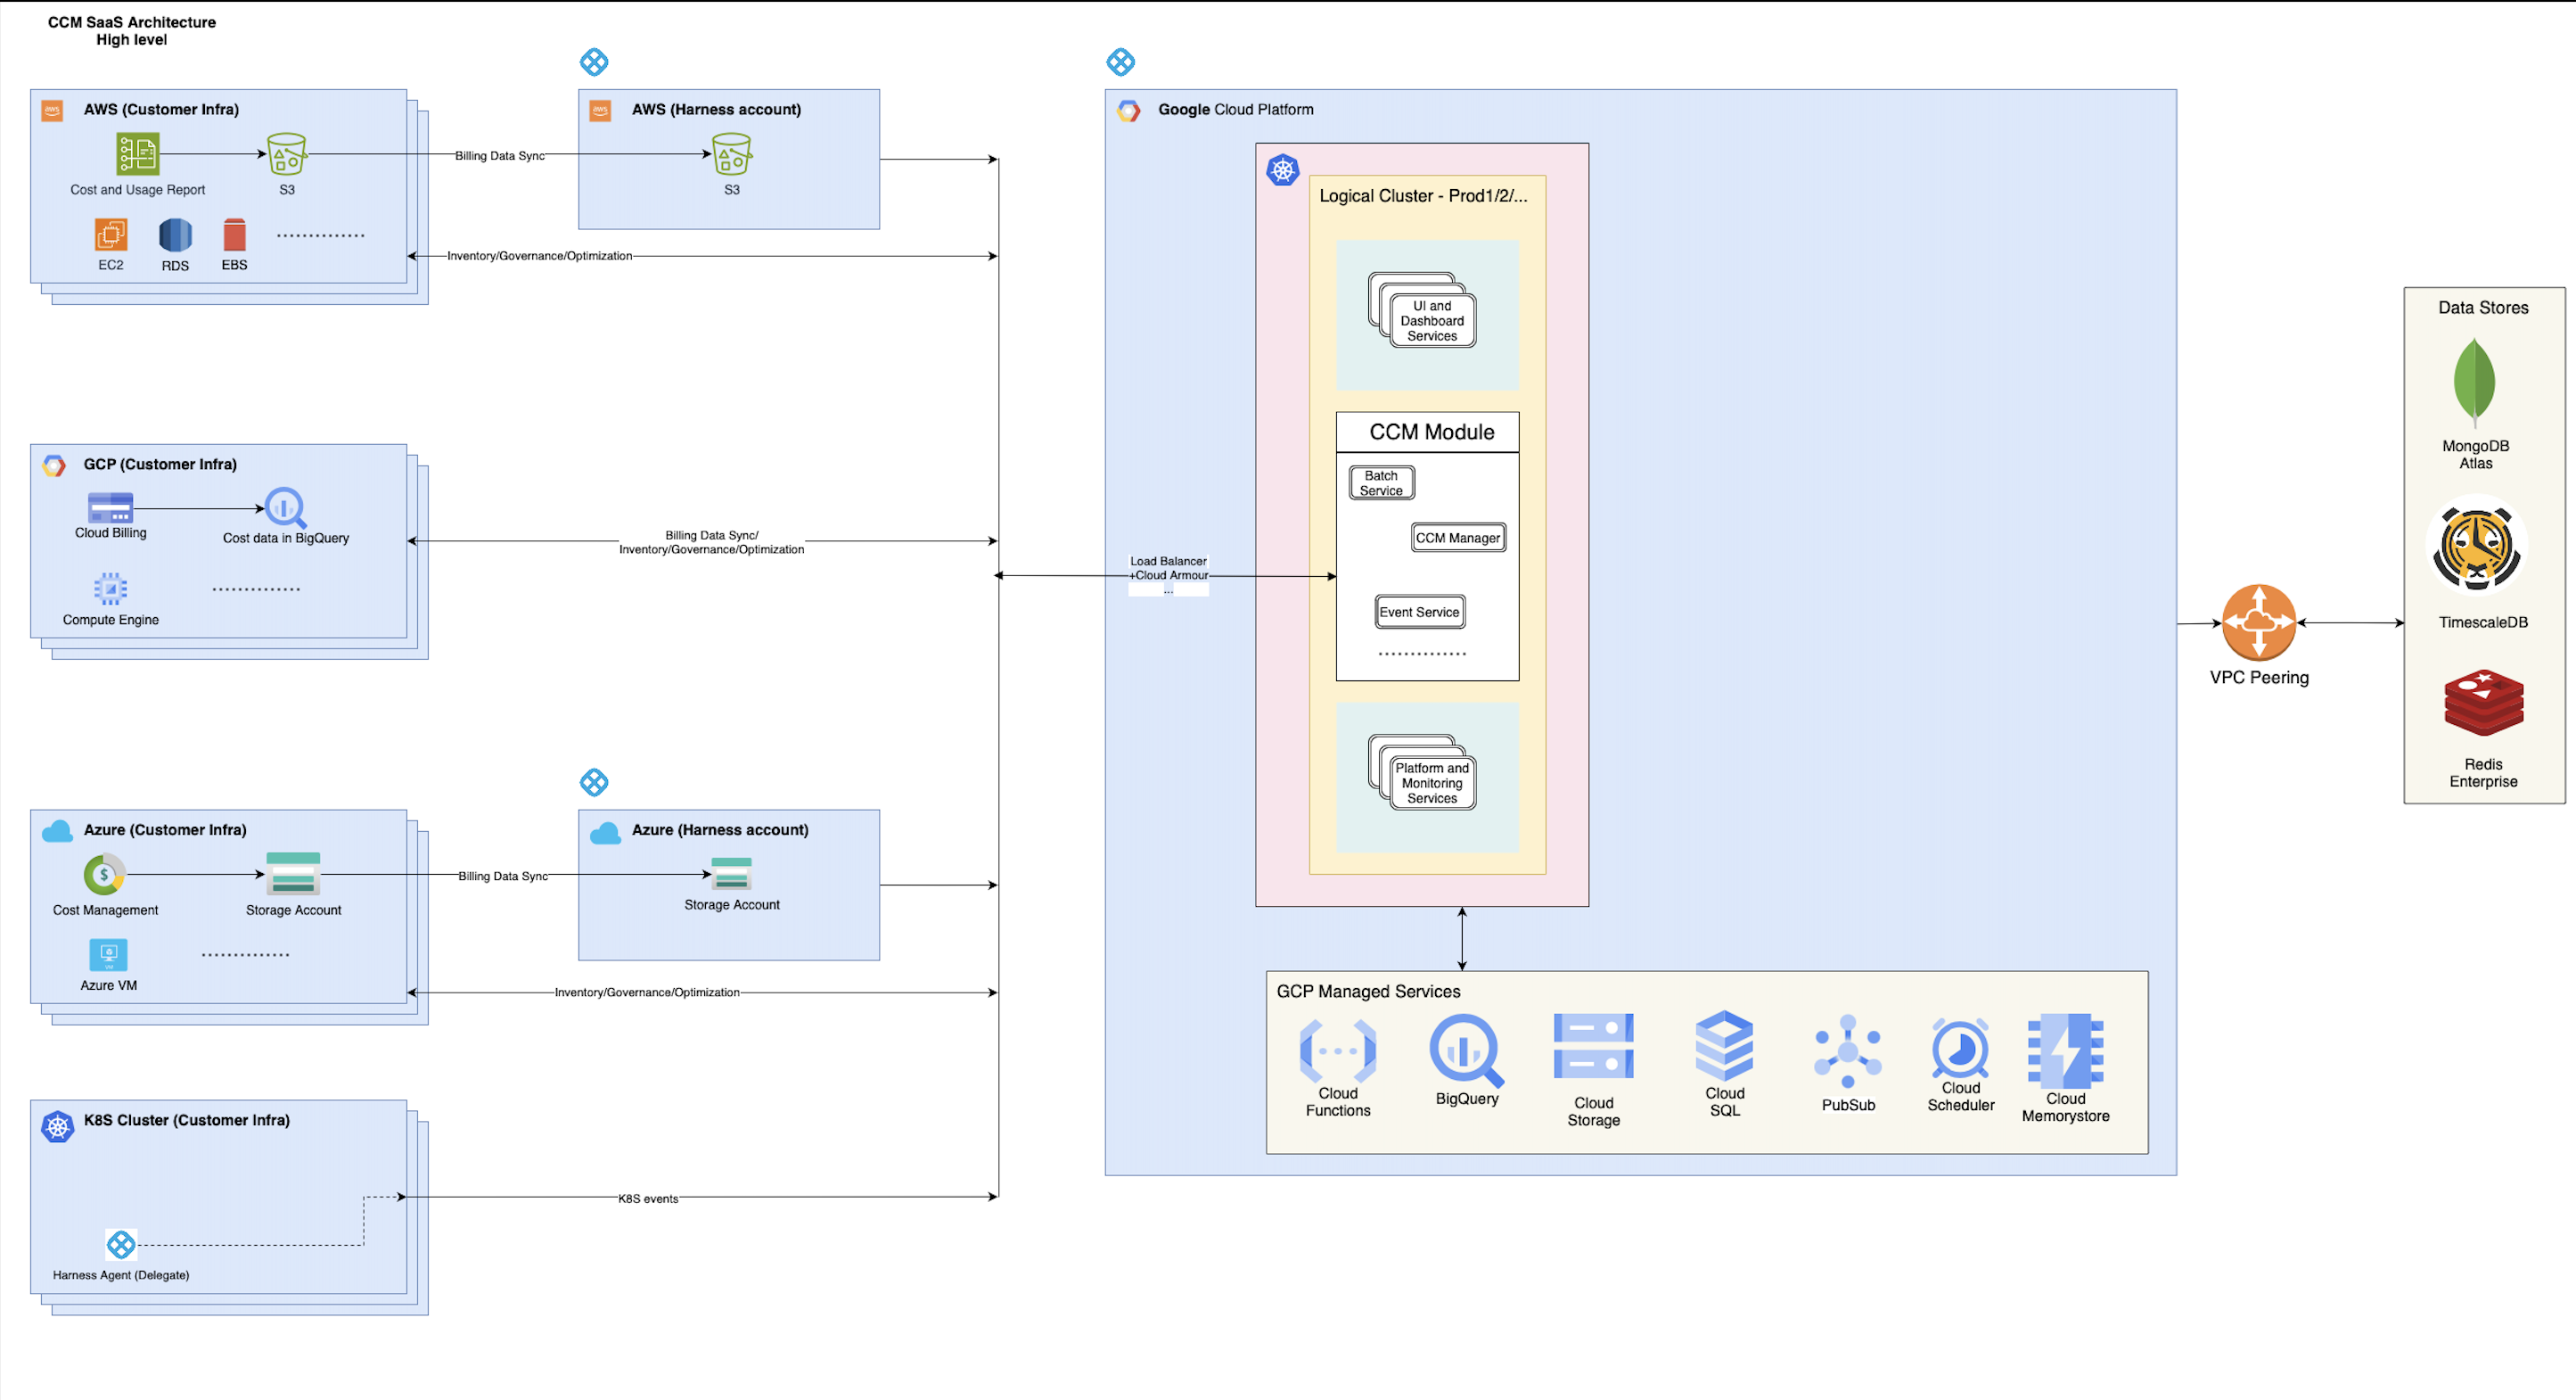This screenshot has width=2576, height=1400.
Task: Select the Cloud Scheduler clock icon
Action: (1960, 1049)
